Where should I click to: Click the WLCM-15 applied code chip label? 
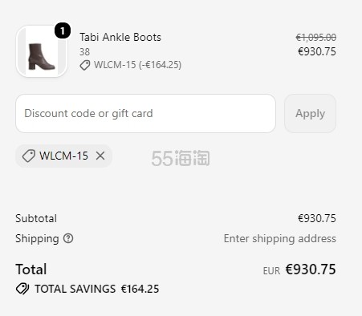(63, 156)
